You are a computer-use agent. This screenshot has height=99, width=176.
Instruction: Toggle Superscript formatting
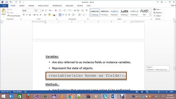(41, 15)
